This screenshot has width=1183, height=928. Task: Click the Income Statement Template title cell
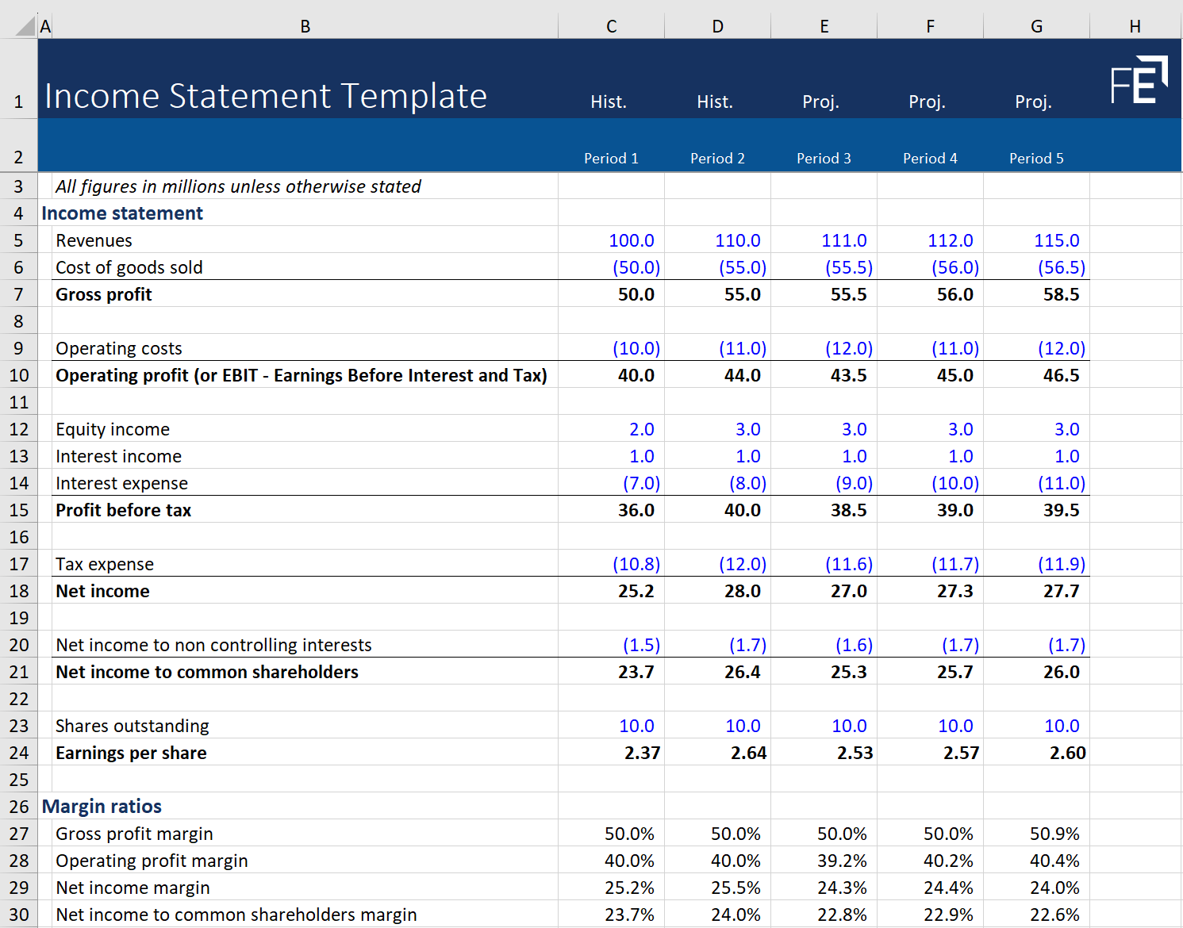(266, 95)
